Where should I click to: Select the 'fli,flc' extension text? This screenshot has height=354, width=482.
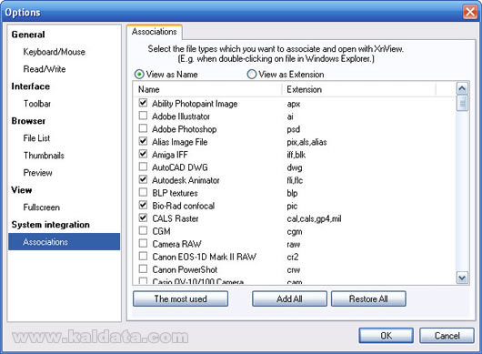tap(295, 180)
